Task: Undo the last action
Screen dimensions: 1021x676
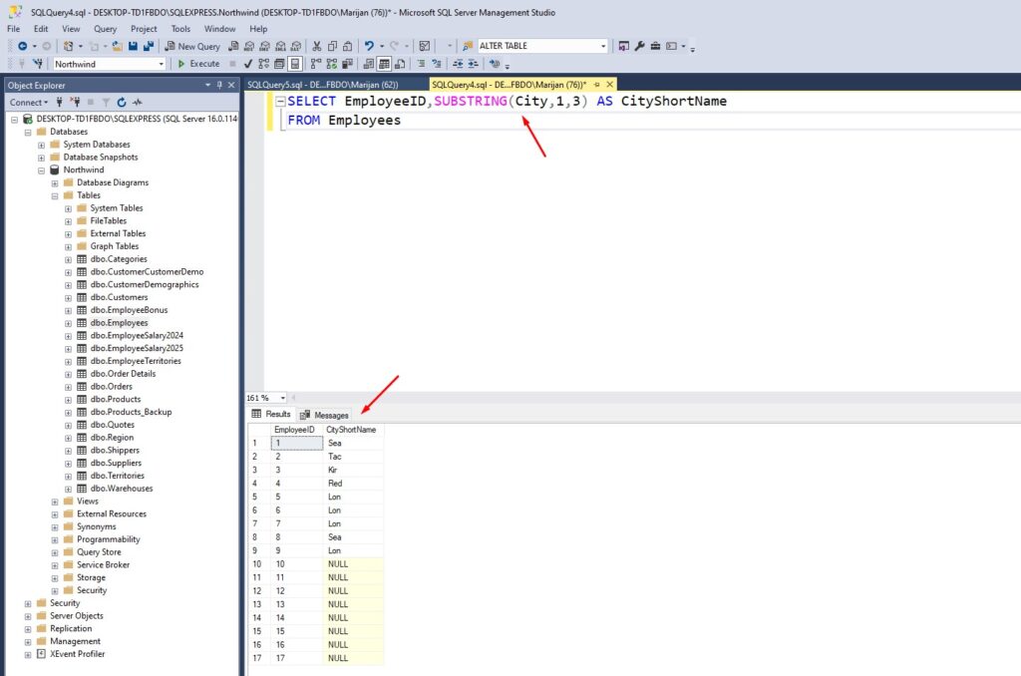Action: [369, 46]
